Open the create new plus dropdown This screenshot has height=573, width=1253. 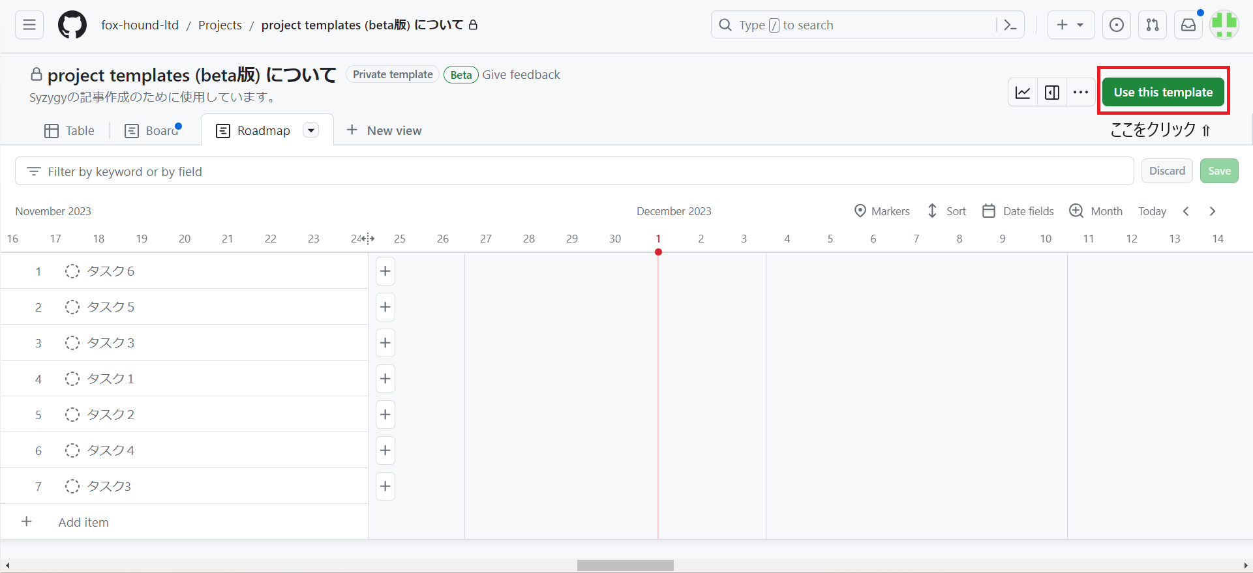tap(1070, 25)
